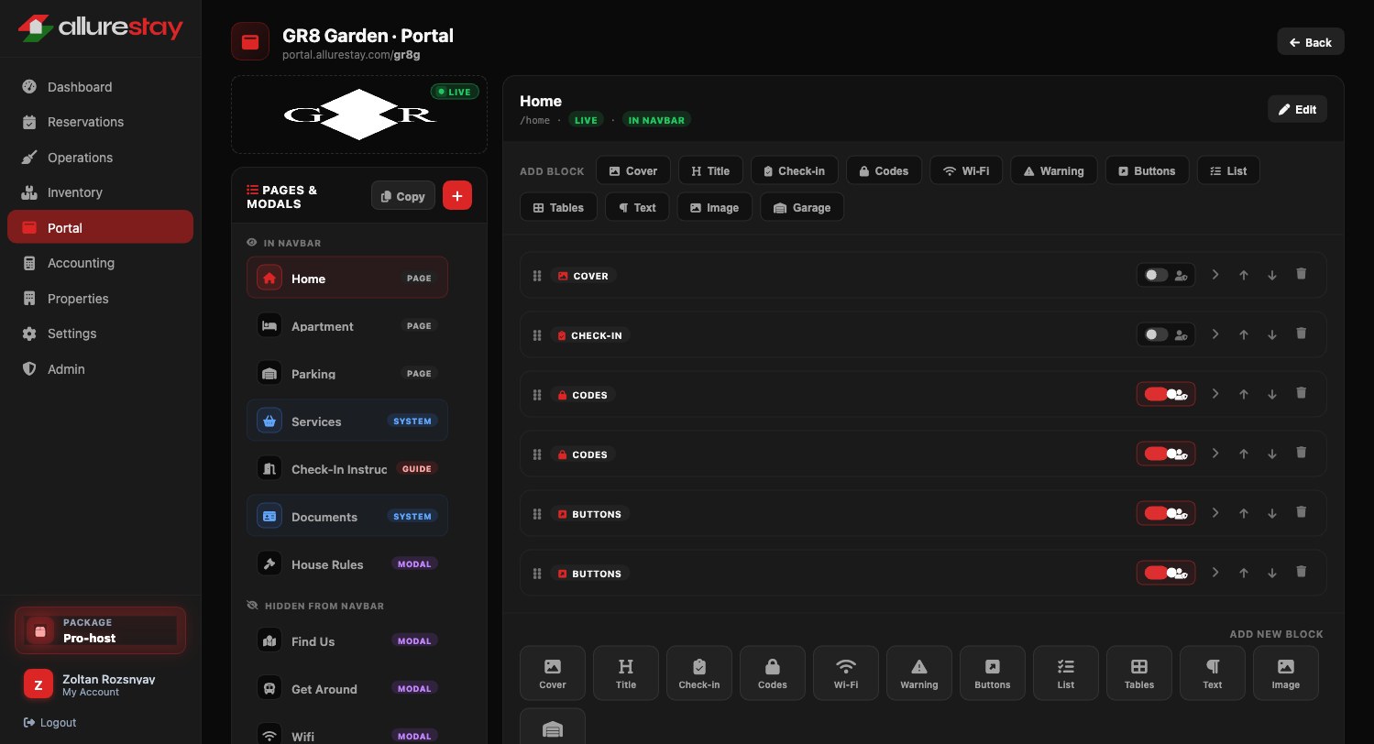This screenshot has width=1374, height=744.
Task: Expand the second CODES block chevron
Action: pos(1215,454)
